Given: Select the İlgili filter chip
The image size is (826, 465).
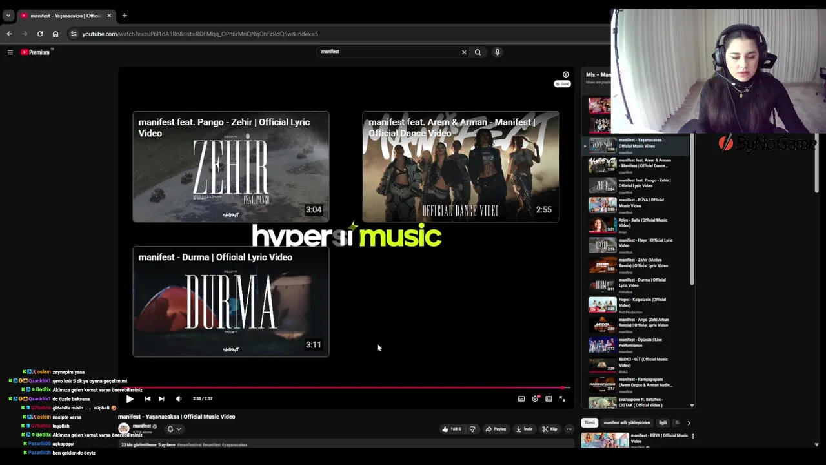Looking at the screenshot, I should [663, 423].
